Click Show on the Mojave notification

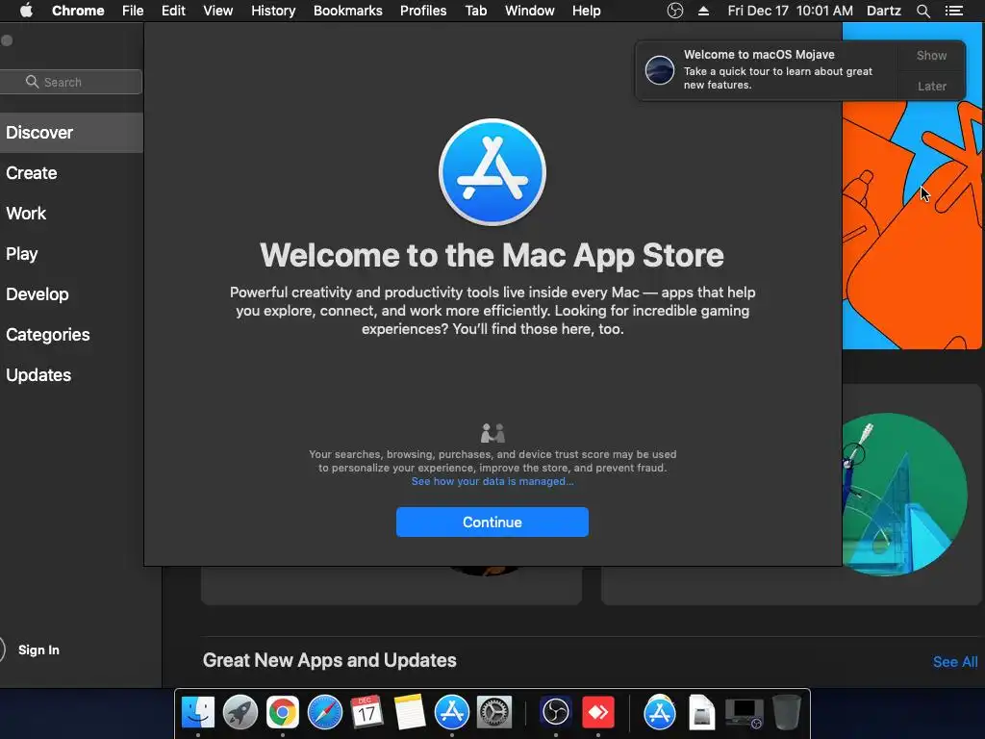[931, 55]
